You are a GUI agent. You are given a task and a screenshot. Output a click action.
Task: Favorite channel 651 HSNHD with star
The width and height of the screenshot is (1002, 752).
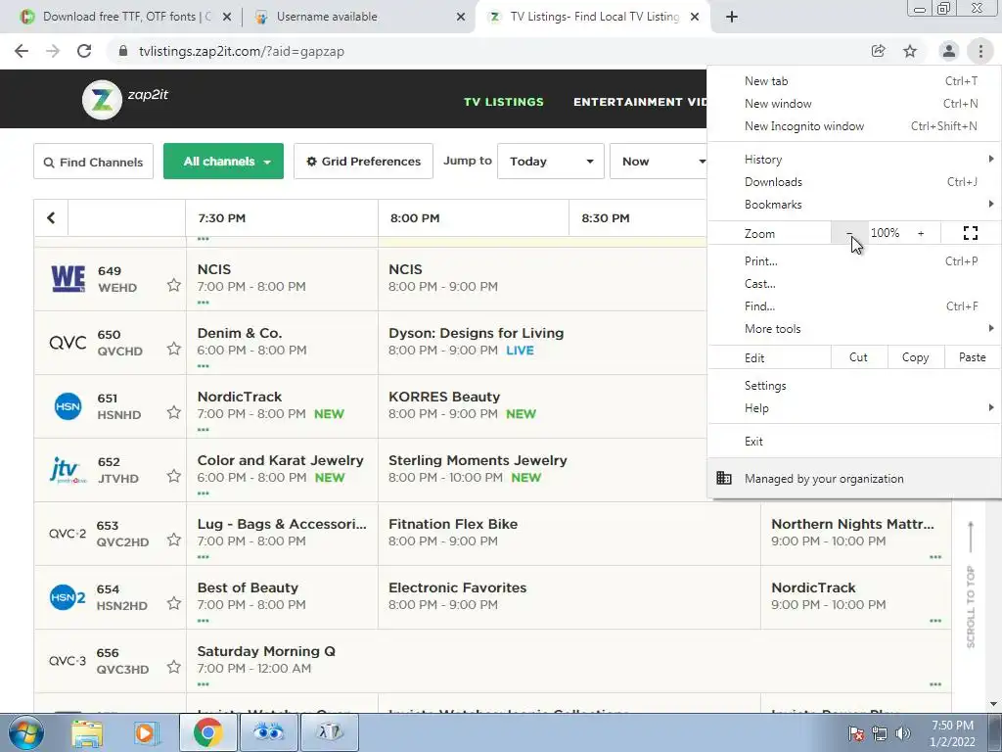[x=174, y=412]
